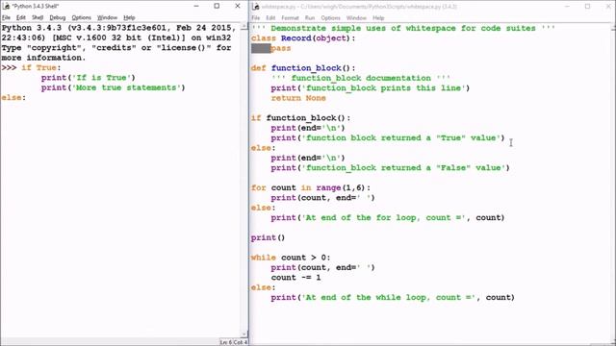Click print('If is True') in shell
Viewport: 616px width, 346px height.
click(x=88, y=78)
